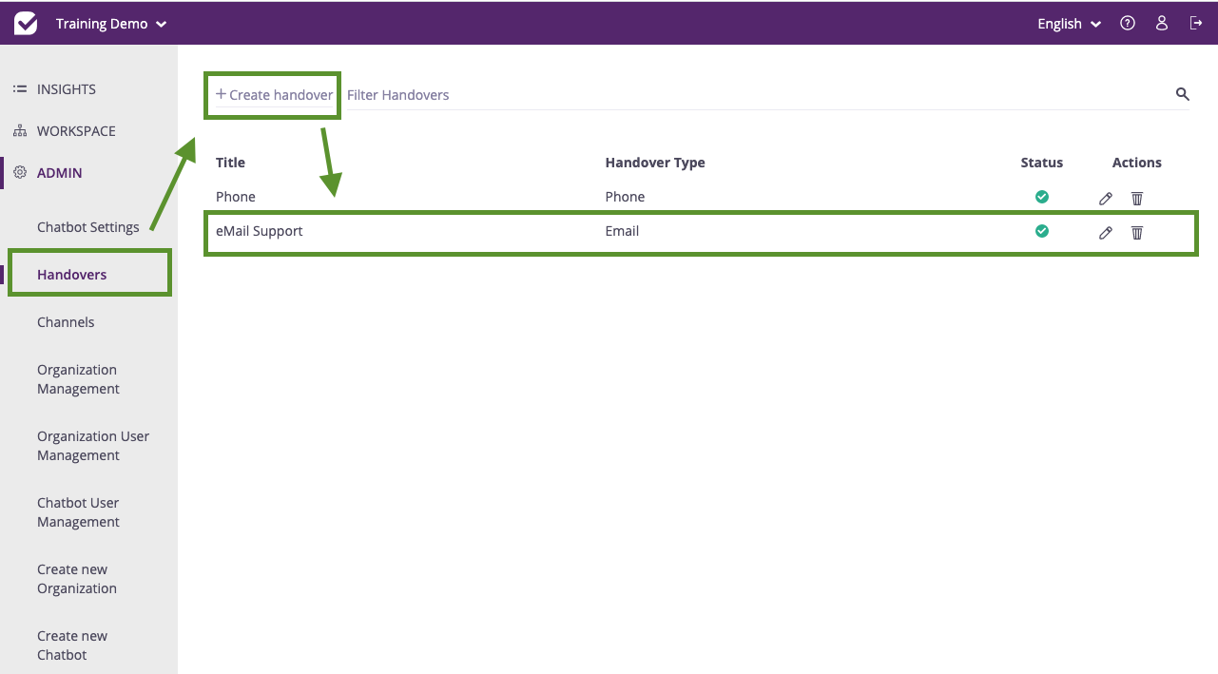Screen dimensions: 1218x674
Task: Click the WORKSPACE hierarchy icon
Action: (20, 130)
